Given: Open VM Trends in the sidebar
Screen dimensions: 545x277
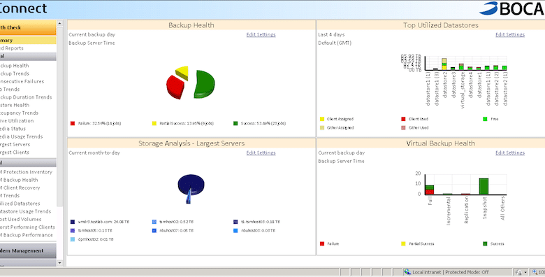Looking at the screenshot, I should (x=10, y=196).
